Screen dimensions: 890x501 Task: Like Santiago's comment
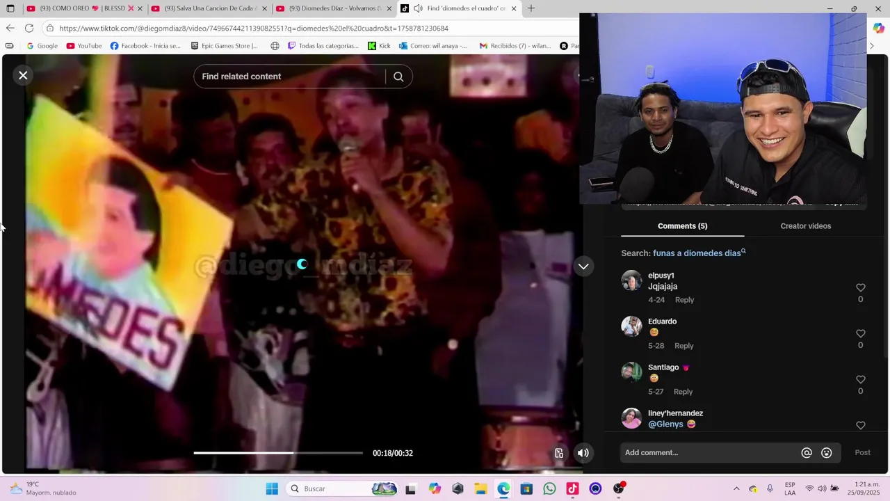[860, 379]
